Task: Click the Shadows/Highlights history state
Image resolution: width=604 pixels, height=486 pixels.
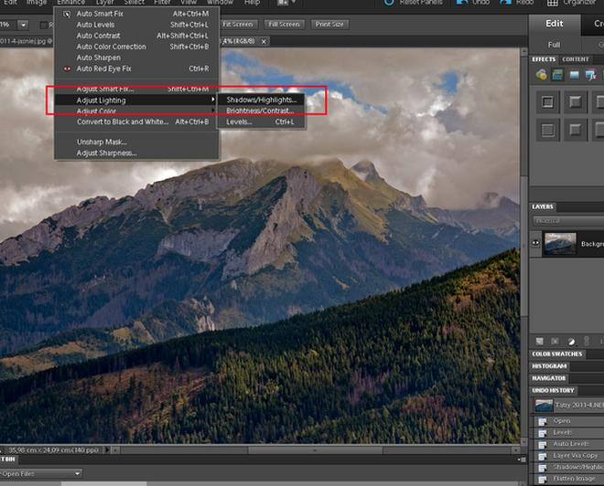Action: click(571, 468)
